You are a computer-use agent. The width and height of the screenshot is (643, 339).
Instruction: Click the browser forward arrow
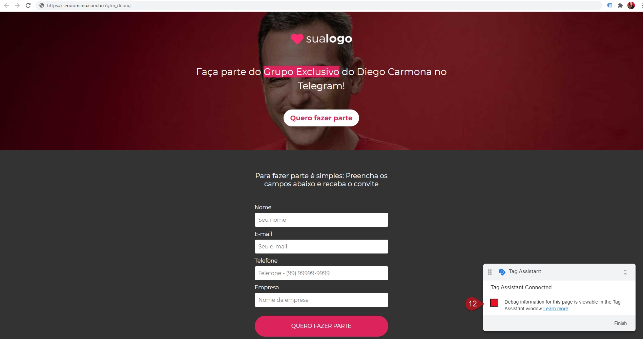click(17, 5)
